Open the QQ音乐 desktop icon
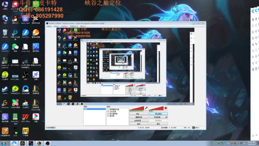The height and width of the screenshot is (146, 259). 5,76
